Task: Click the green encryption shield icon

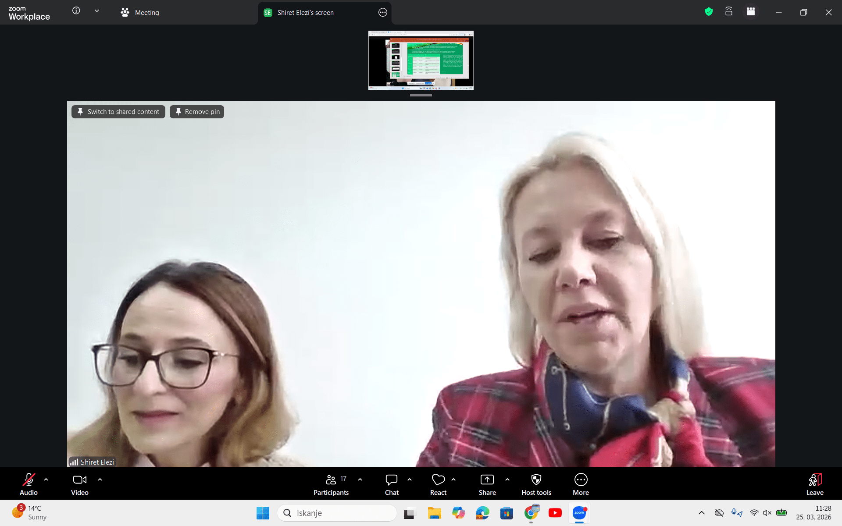Action: [708, 12]
